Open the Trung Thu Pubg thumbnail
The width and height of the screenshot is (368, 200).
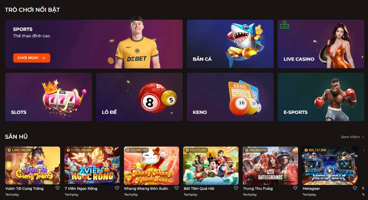click(270, 166)
